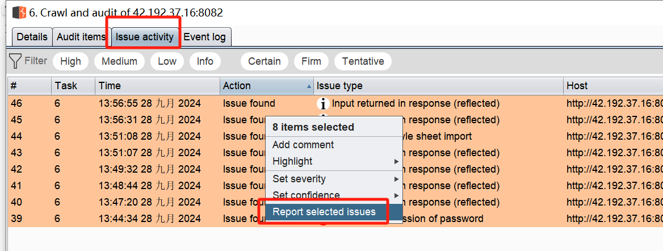This screenshot has height=251, width=663.
Task: Toggle the Firm confidence filter
Action: [311, 61]
